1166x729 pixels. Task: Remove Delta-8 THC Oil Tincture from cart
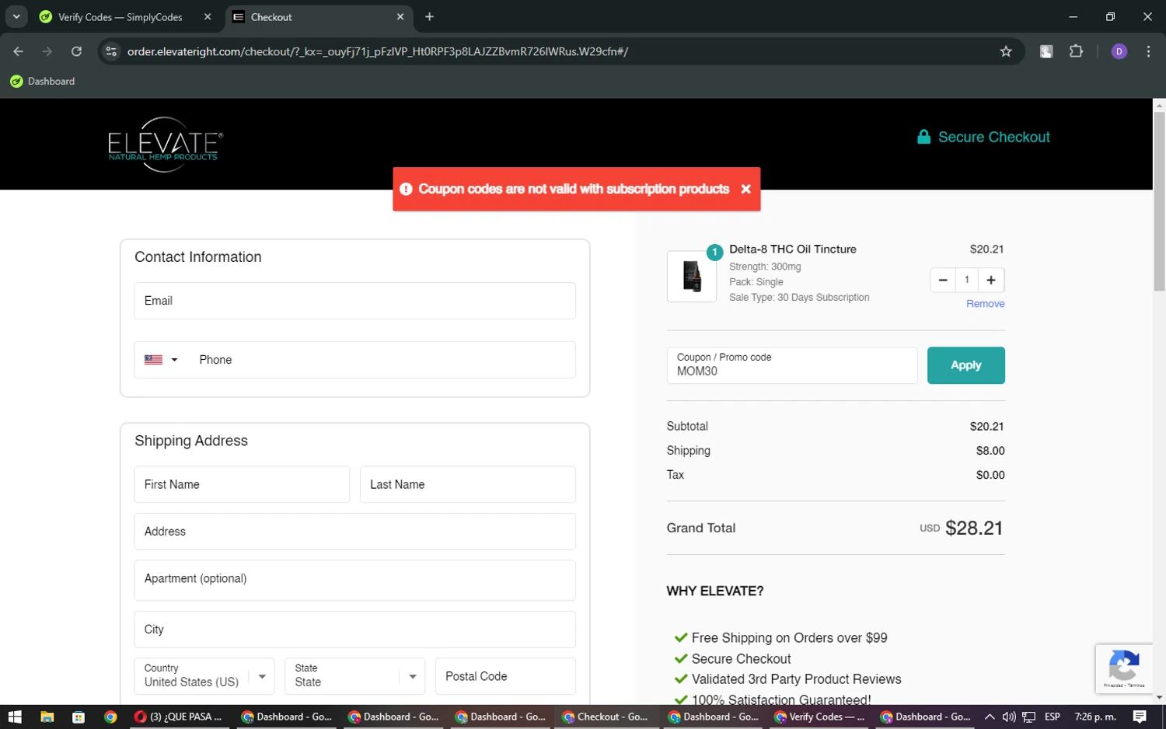[x=985, y=304]
